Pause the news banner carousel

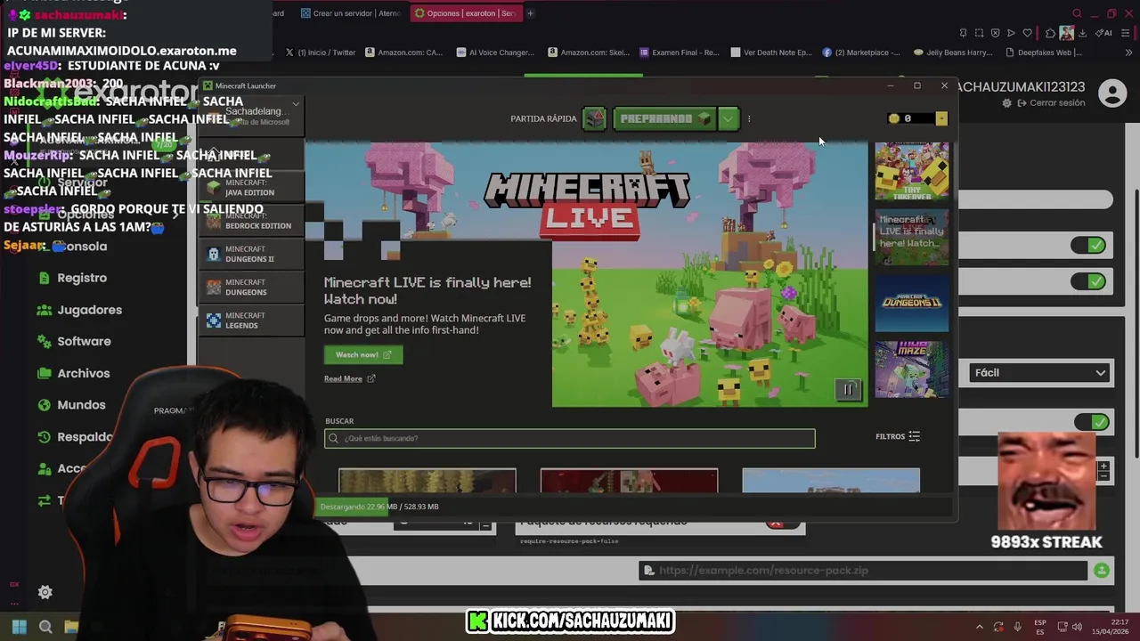(x=848, y=389)
